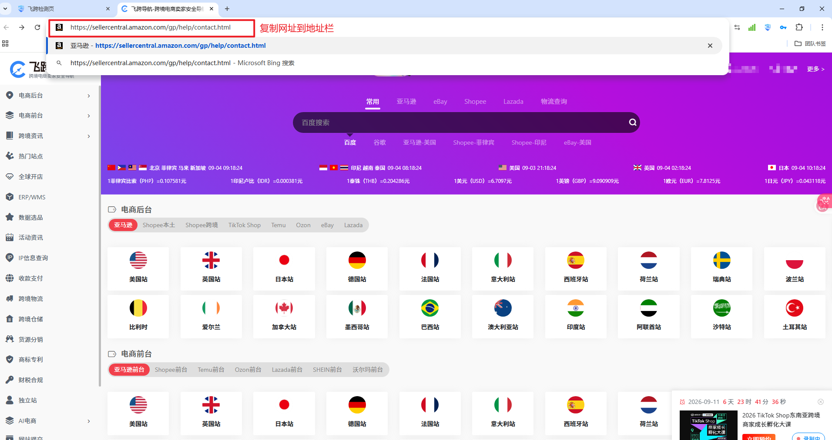Switch to the eBay search tab
The height and width of the screenshot is (440, 832).
point(440,101)
